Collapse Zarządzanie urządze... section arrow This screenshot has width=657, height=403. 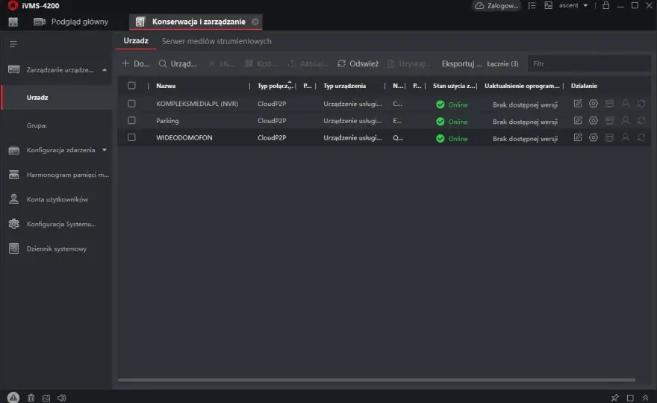click(x=105, y=70)
